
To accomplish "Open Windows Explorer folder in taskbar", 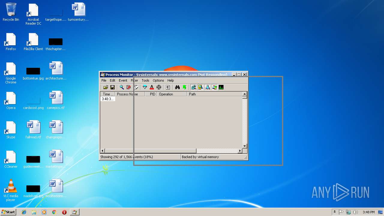I will [34, 212].
